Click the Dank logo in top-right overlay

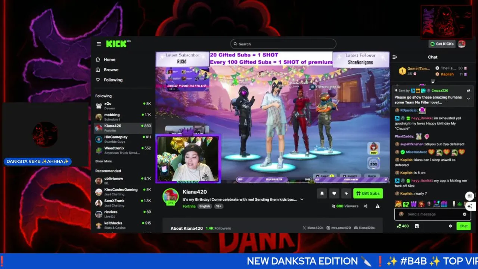point(447,22)
